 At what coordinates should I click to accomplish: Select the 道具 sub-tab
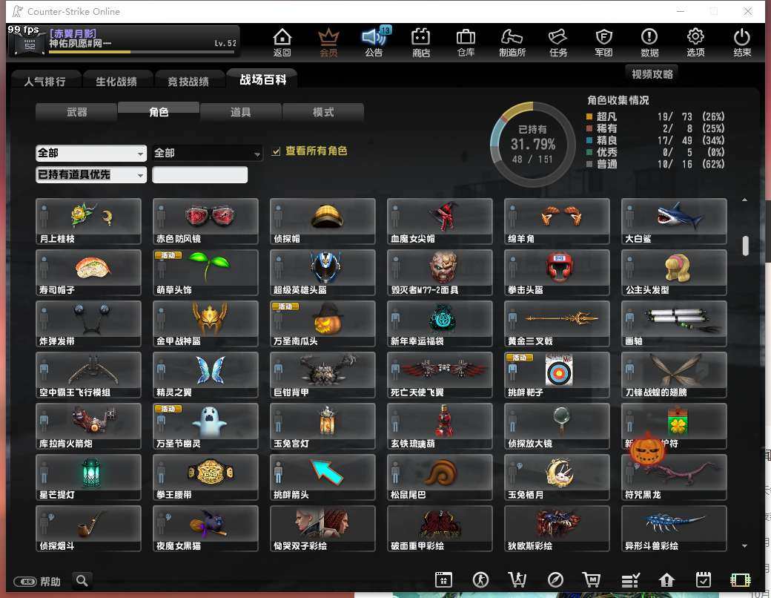(240, 112)
